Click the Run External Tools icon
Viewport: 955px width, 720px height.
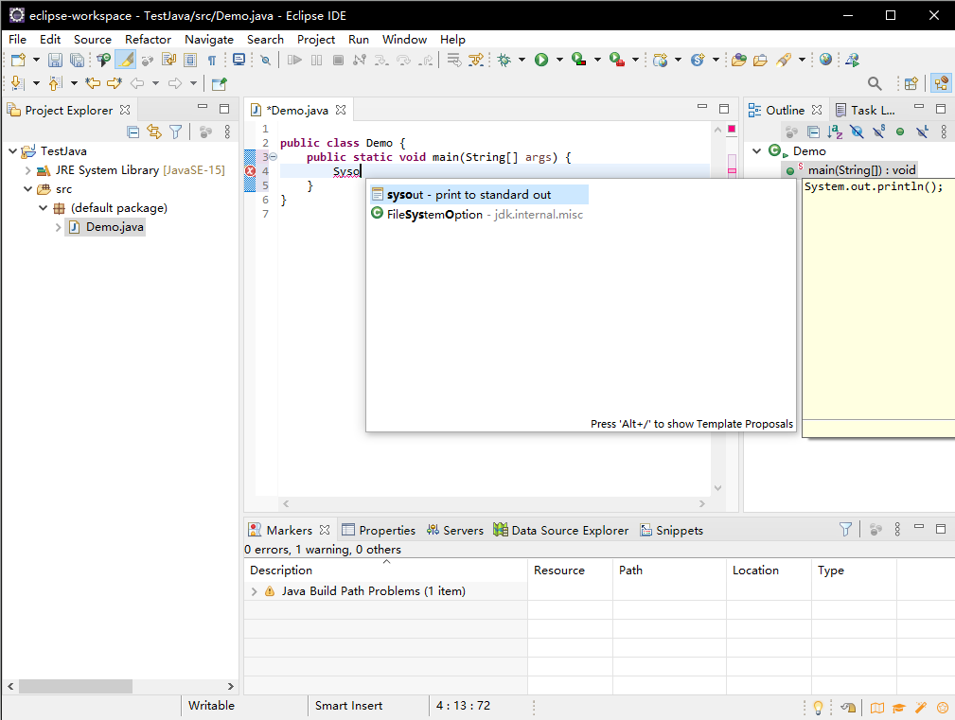(x=617, y=60)
